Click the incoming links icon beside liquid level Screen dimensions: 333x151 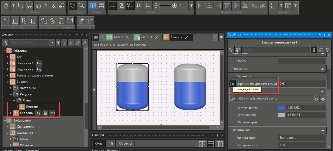(x=232, y=83)
